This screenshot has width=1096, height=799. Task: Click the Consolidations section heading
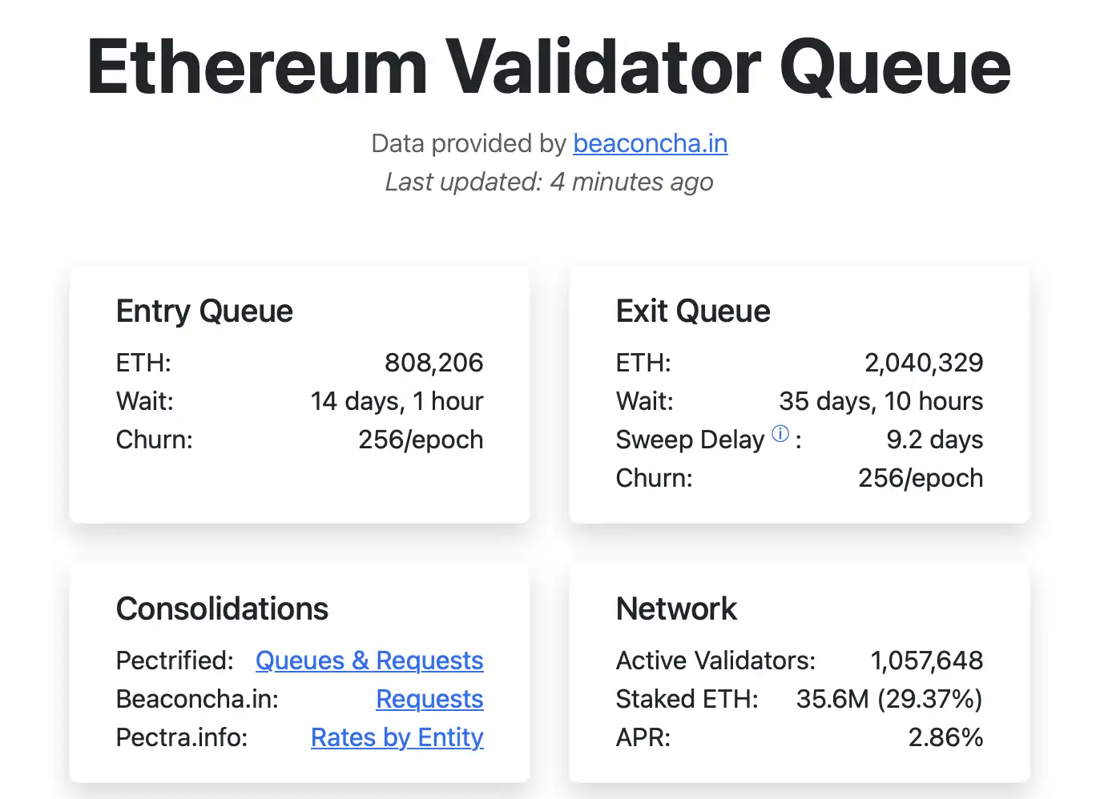pos(223,608)
